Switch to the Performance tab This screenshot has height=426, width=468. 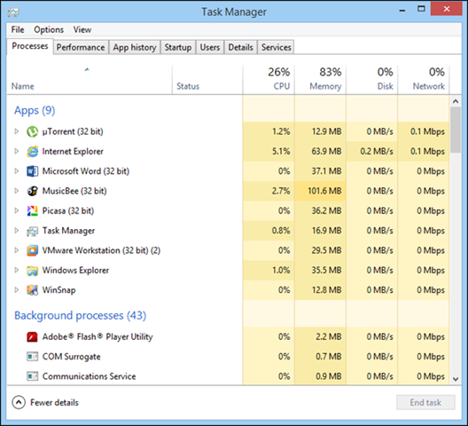[x=81, y=47]
